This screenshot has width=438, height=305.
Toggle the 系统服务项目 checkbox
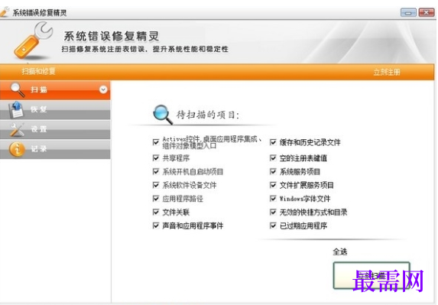pos(273,171)
